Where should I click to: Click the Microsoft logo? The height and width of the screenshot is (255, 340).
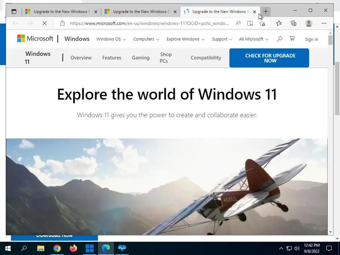(x=35, y=39)
